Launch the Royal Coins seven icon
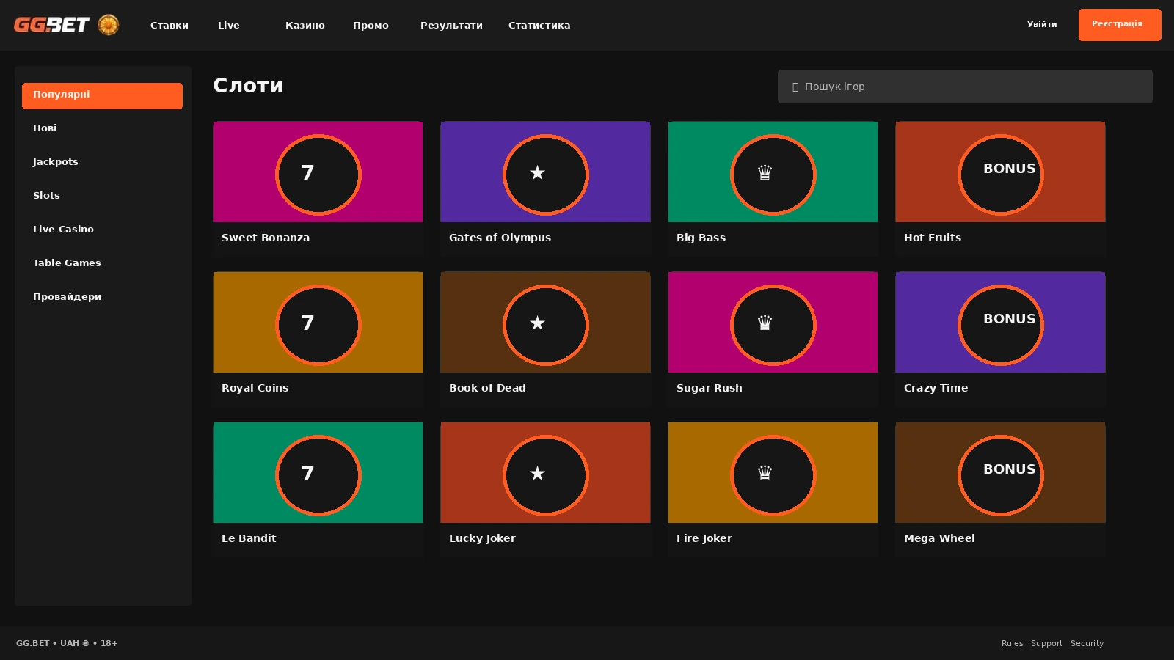Image resolution: width=1174 pixels, height=660 pixels. point(318,325)
